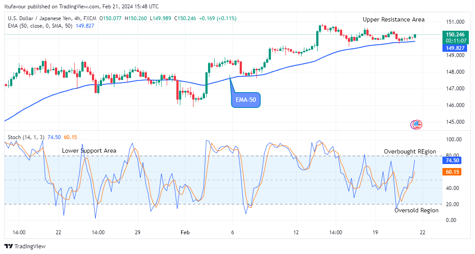Click the 146.000 price axis label
Image resolution: width=475 pixels, height=254 pixels.
[x=455, y=105]
